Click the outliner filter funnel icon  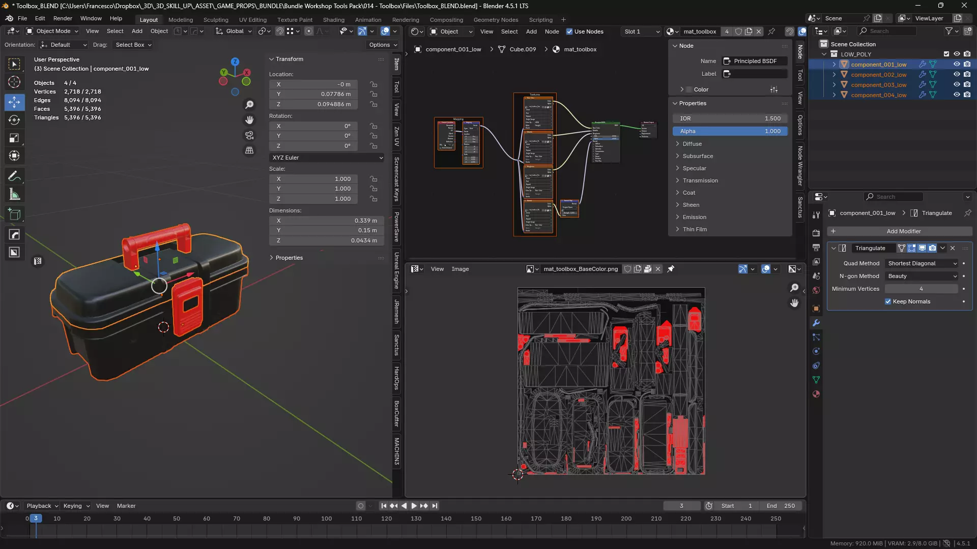(x=949, y=31)
